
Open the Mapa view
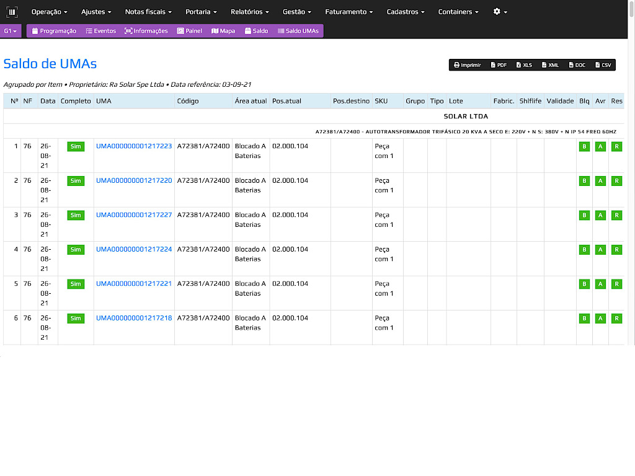click(223, 31)
